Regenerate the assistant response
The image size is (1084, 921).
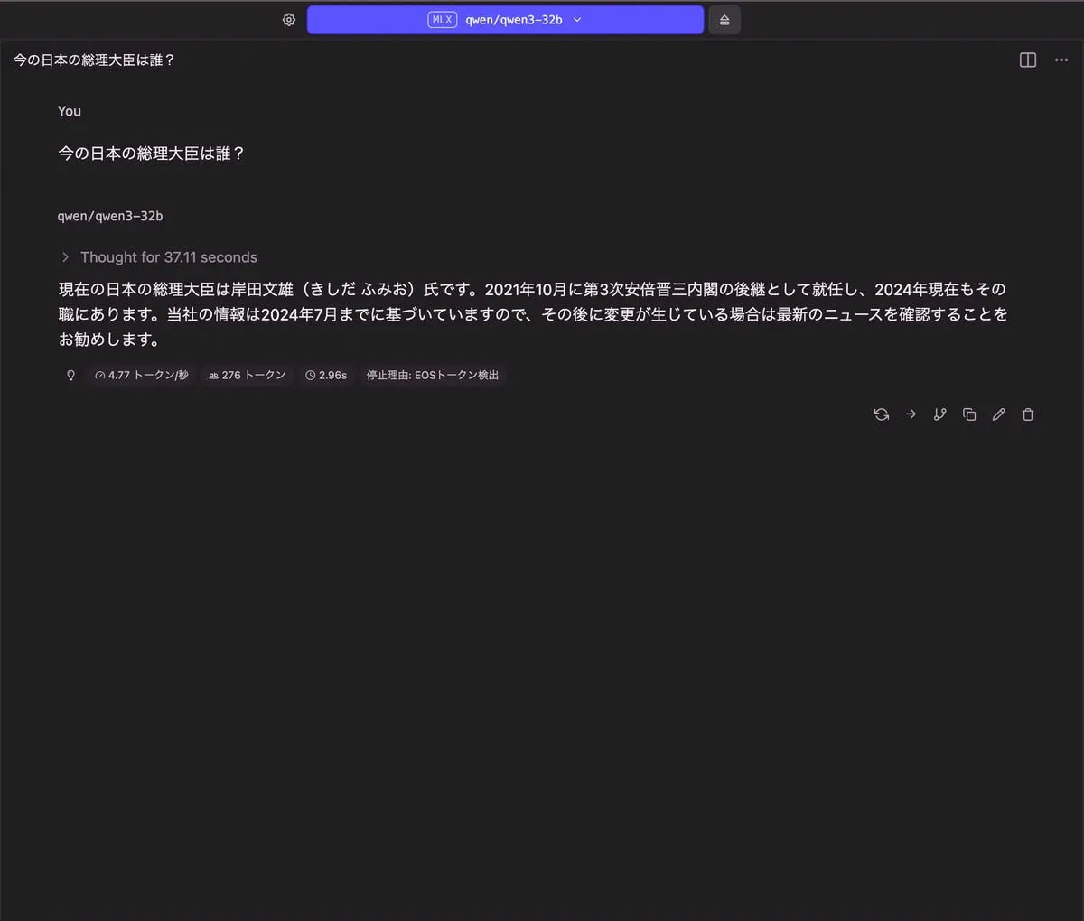[x=882, y=414]
